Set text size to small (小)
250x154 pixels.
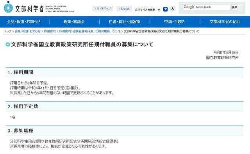(x=159, y=9)
